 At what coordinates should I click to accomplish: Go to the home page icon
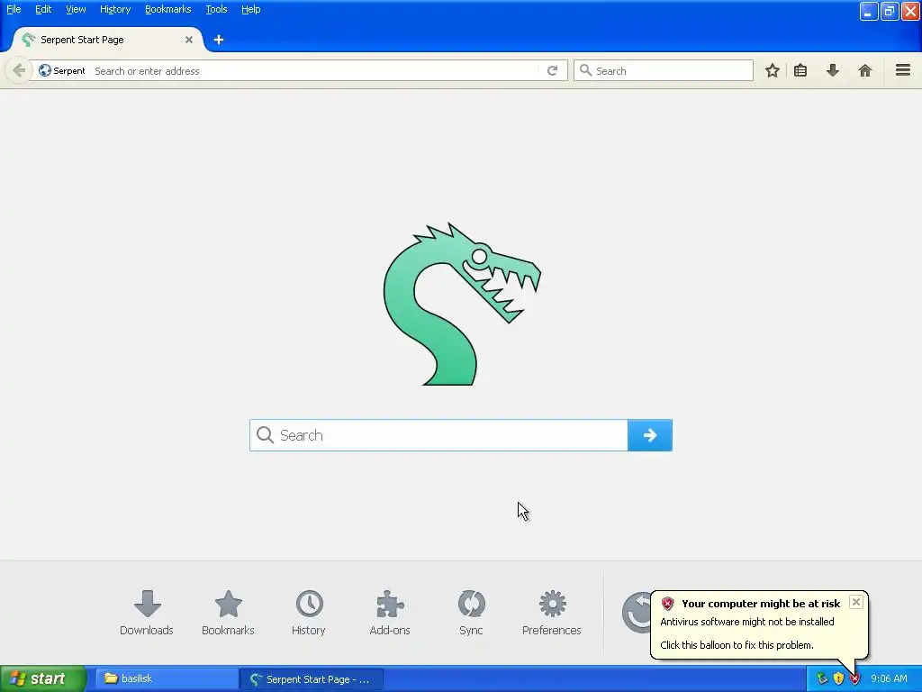(865, 70)
